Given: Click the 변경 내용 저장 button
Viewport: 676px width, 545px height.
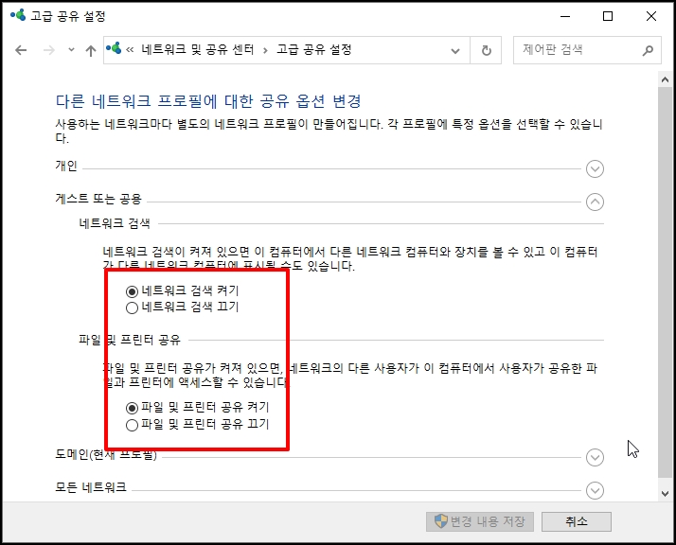Looking at the screenshot, I should [480, 521].
